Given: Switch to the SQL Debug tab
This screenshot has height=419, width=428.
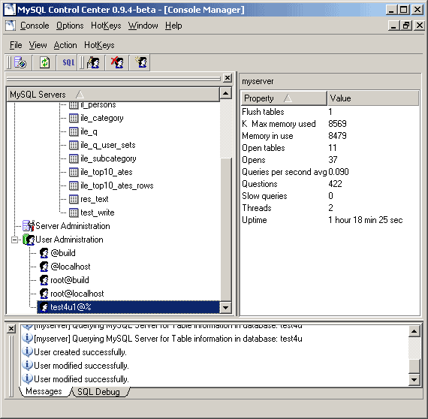Looking at the screenshot, I should (98, 392).
